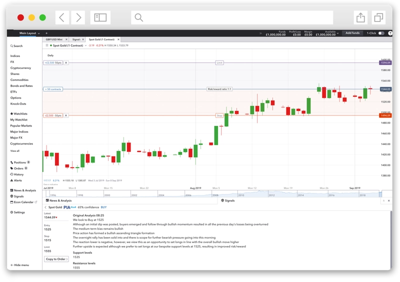The height and width of the screenshot is (282, 400).
Task: Open the Knock-Outs category
Action: pyautogui.click(x=18, y=104)
